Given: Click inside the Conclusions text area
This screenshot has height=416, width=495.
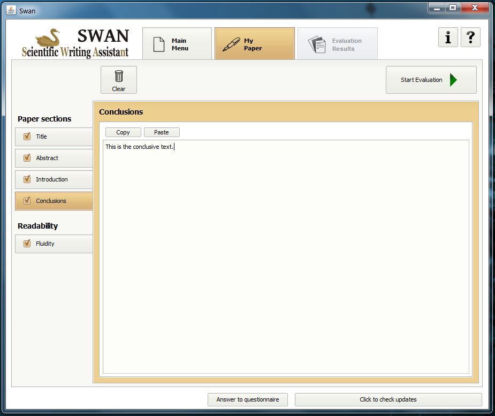Looking at the screenshot, I should 286,257.
